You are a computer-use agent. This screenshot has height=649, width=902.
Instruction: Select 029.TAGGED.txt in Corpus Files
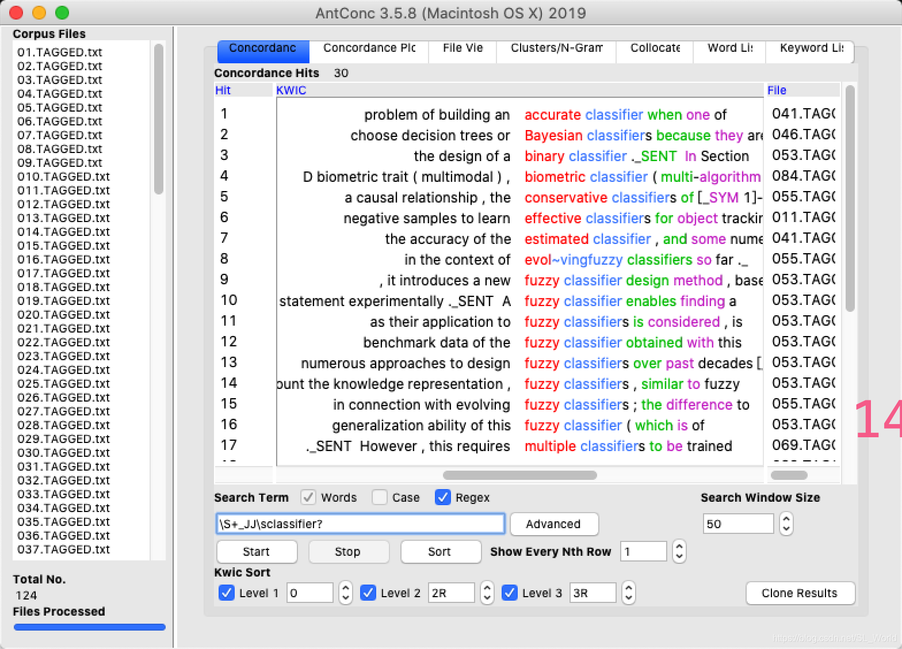point(63,438)
